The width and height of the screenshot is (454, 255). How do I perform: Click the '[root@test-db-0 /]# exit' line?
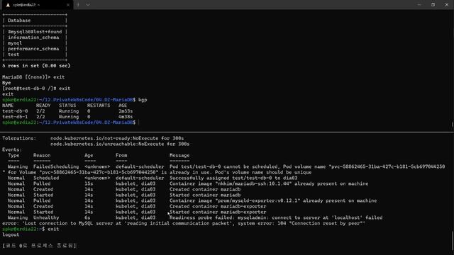[36, 89]
